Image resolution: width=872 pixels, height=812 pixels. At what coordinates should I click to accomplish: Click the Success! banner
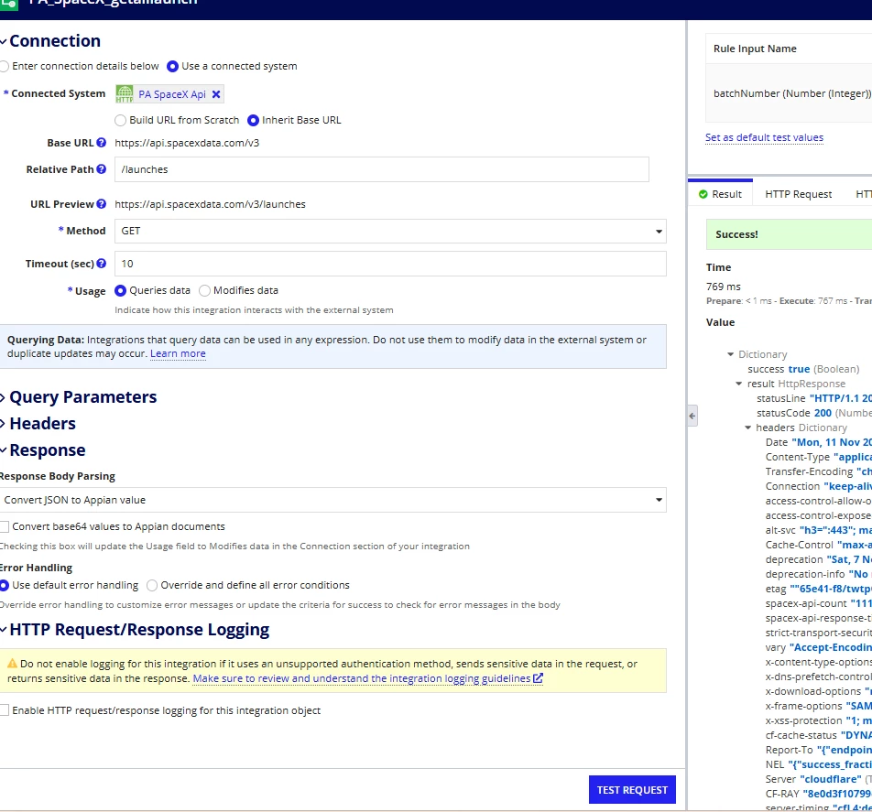pos(790,234)
